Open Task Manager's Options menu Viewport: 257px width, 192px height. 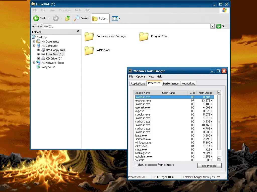141,76
